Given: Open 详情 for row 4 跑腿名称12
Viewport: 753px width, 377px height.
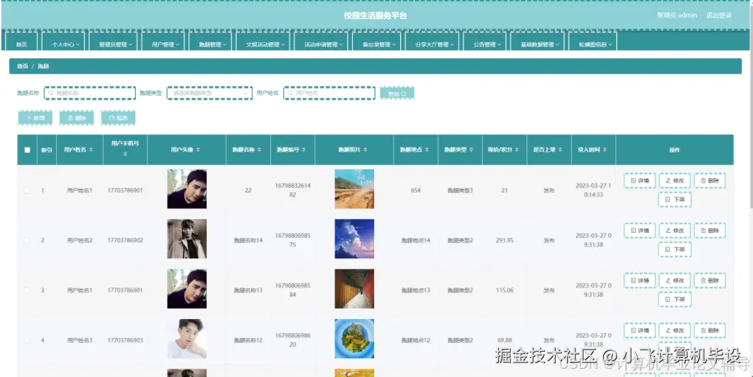Looking at the screenshot, I should tap(640, 331).
